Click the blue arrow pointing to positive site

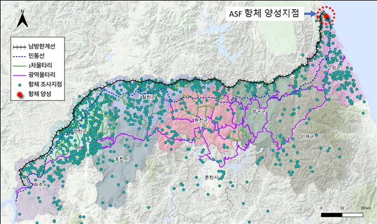[310, 15]
